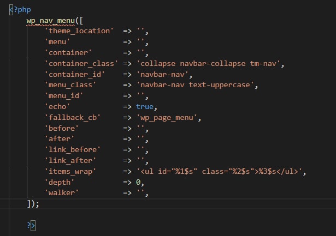Click 'collapse navbar-collapse tm-nav' string value
Viewport: 336px width, 236px height.
[x=209, y=63]
